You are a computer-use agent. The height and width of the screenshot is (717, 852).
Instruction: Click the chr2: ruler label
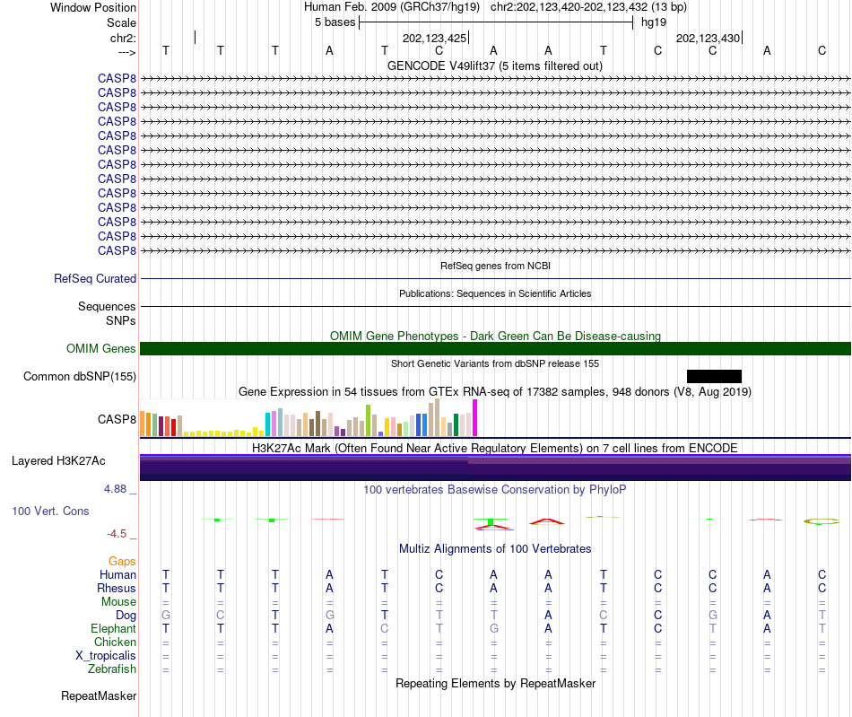(x=123, y=38)
